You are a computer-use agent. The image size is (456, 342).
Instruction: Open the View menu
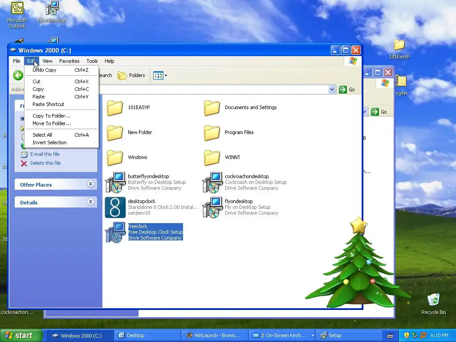[47, 61]
